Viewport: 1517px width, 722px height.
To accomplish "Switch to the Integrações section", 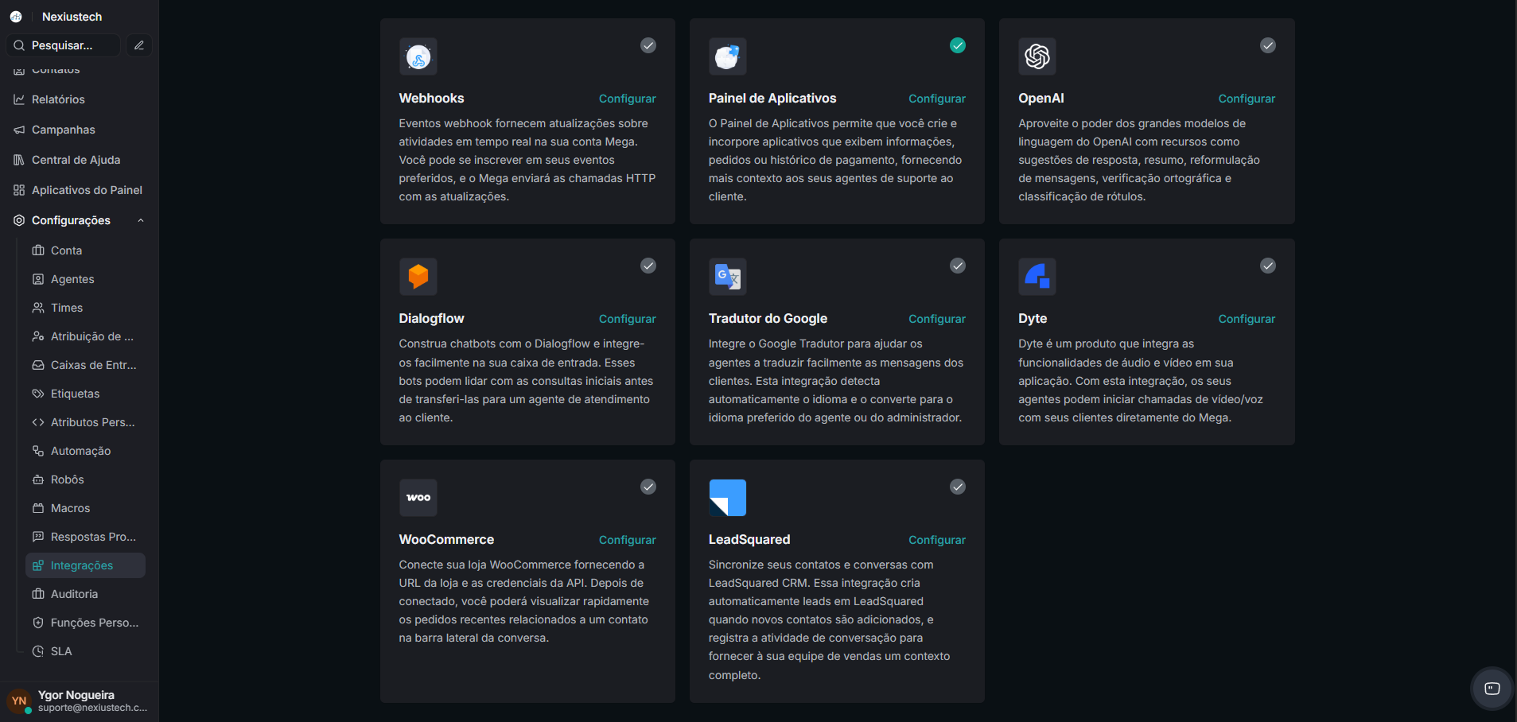I will [82, 565].
